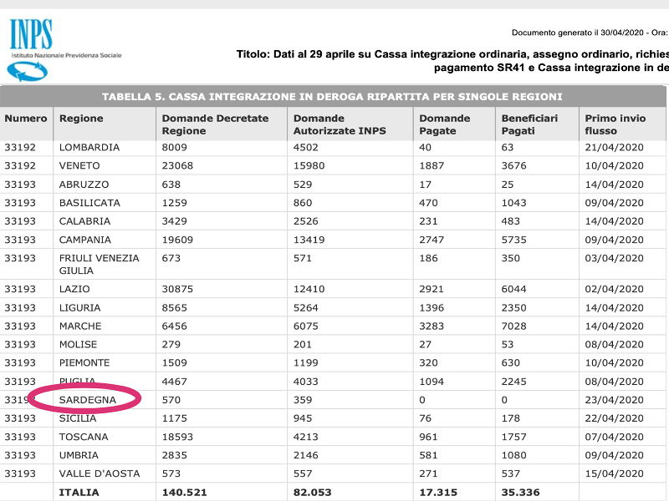The image size is (669, 501).
Task: Click the Regione column header
Action: click(81, 119)
